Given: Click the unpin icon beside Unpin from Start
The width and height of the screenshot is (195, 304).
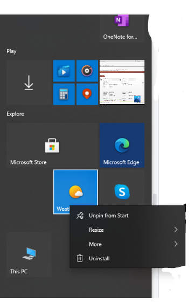Looking at the screenshot, I should [x=80, y=216].
